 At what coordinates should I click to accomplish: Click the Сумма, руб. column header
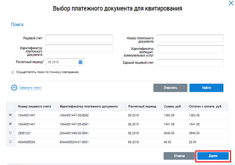coord(173,106)
